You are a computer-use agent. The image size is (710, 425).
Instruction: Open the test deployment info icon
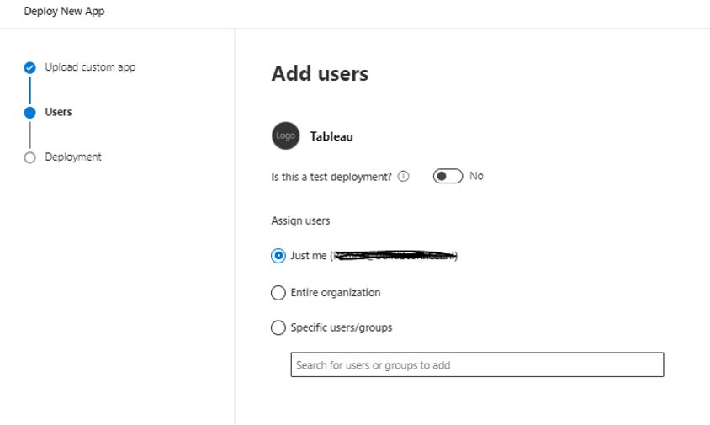tap(404, 177)
